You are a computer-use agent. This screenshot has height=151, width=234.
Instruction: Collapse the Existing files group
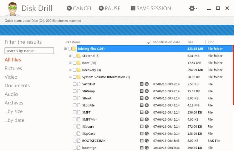coord(65,49)
